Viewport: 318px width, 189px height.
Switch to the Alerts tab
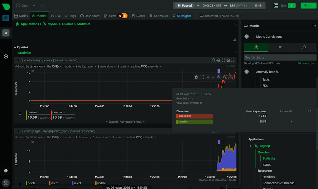point(116,16)
